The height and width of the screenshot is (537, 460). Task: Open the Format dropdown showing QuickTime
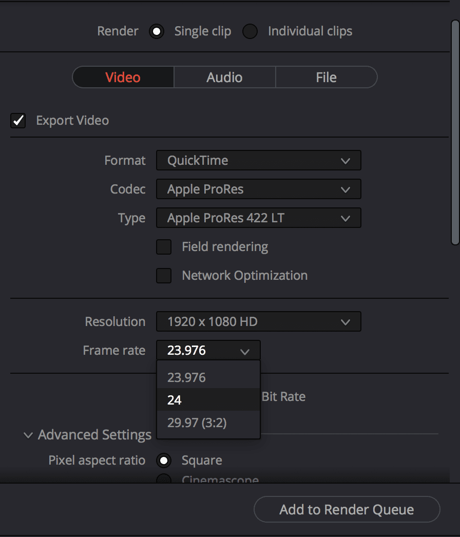(258, 161)
